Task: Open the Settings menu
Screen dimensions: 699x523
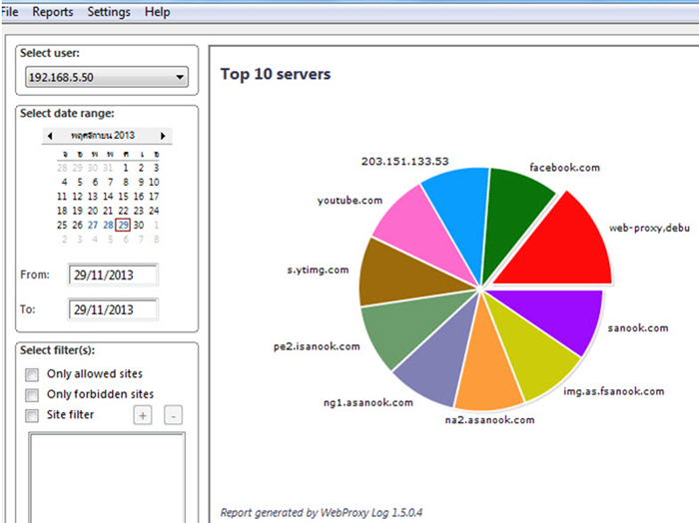Action: point(109,12)
